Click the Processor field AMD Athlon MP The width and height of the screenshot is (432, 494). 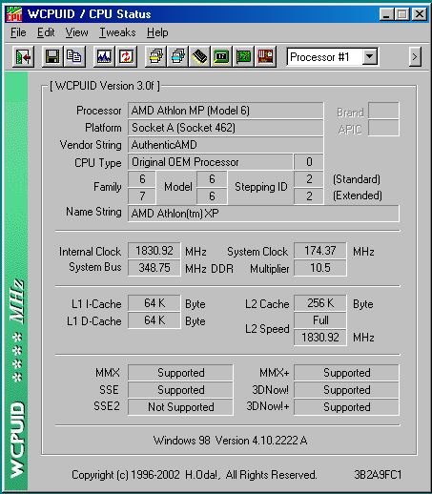pyautogui.click(x=225, y=111)
